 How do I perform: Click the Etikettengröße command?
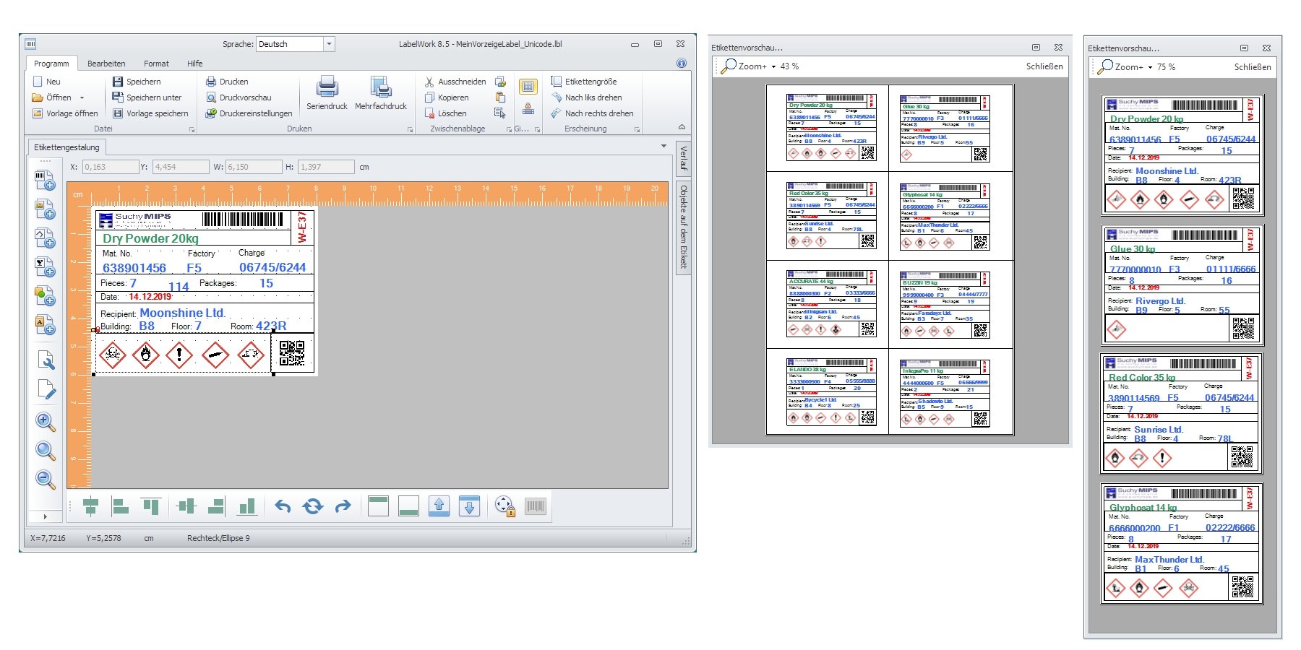click(584, 82)
